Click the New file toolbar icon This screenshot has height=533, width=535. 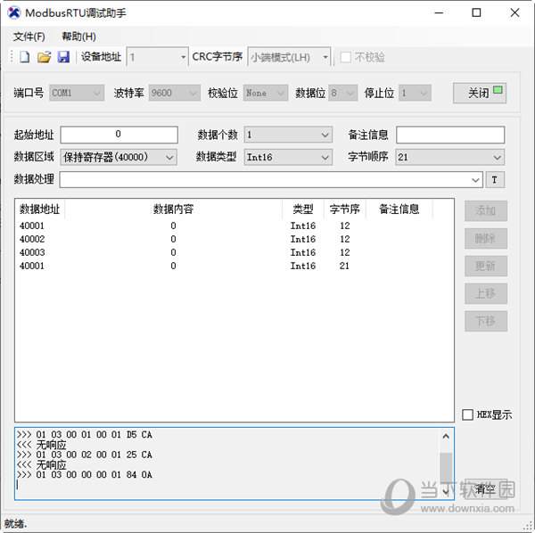pos(24,57)
